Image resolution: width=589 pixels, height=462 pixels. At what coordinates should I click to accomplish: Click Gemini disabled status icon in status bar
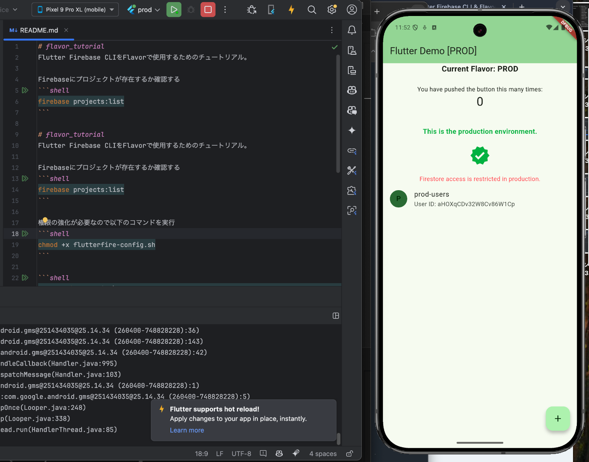point(296,453)
